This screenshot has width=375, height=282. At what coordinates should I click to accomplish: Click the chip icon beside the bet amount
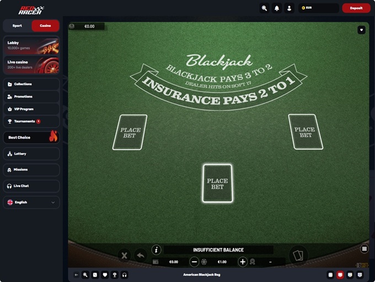[x=204, y=262]
